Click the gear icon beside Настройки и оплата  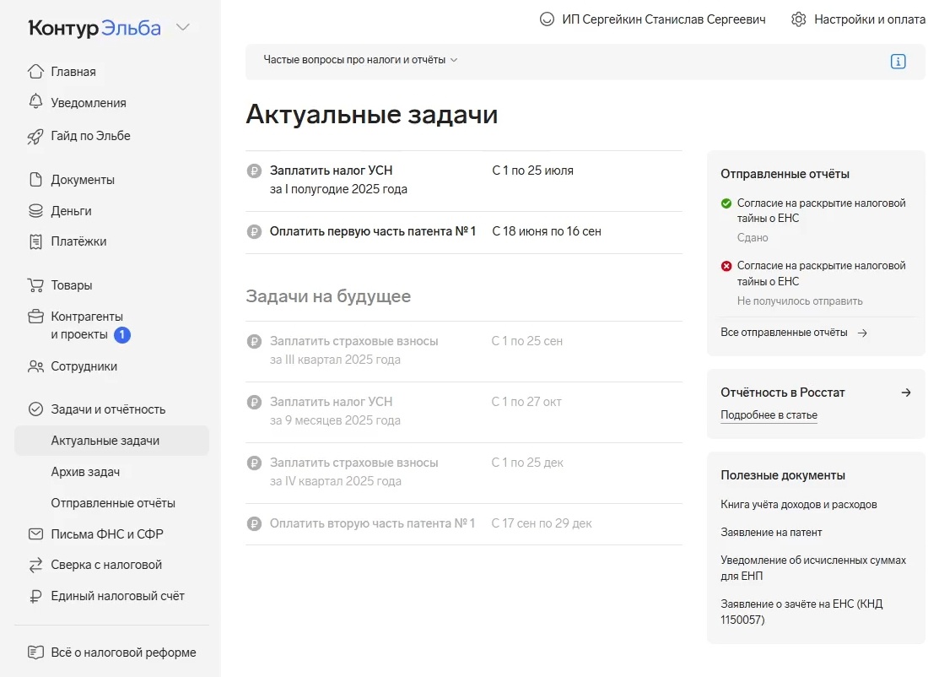click(798, 19)
